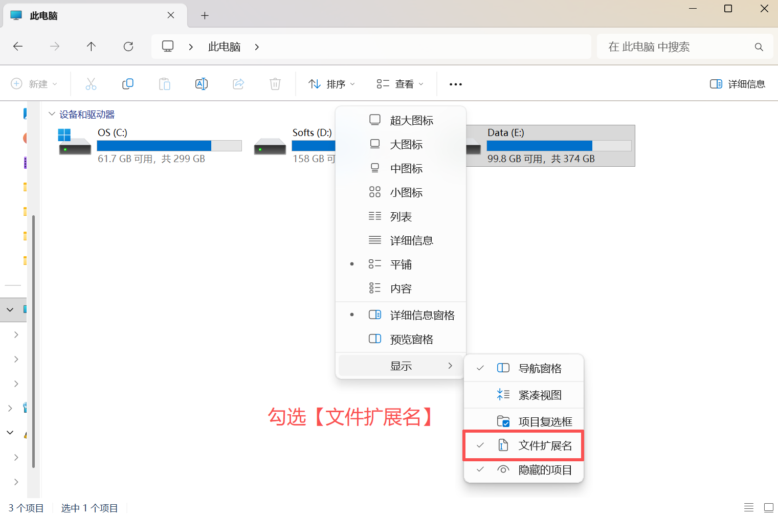This screenshot has width=778, height=516.
Task: Click the Rename icon
Action: (x=201, y=83)
